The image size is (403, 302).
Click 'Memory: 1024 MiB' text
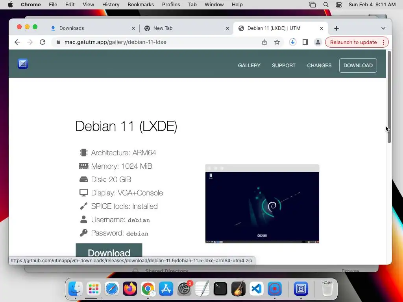pyautogui.click(x=122, y=166)
